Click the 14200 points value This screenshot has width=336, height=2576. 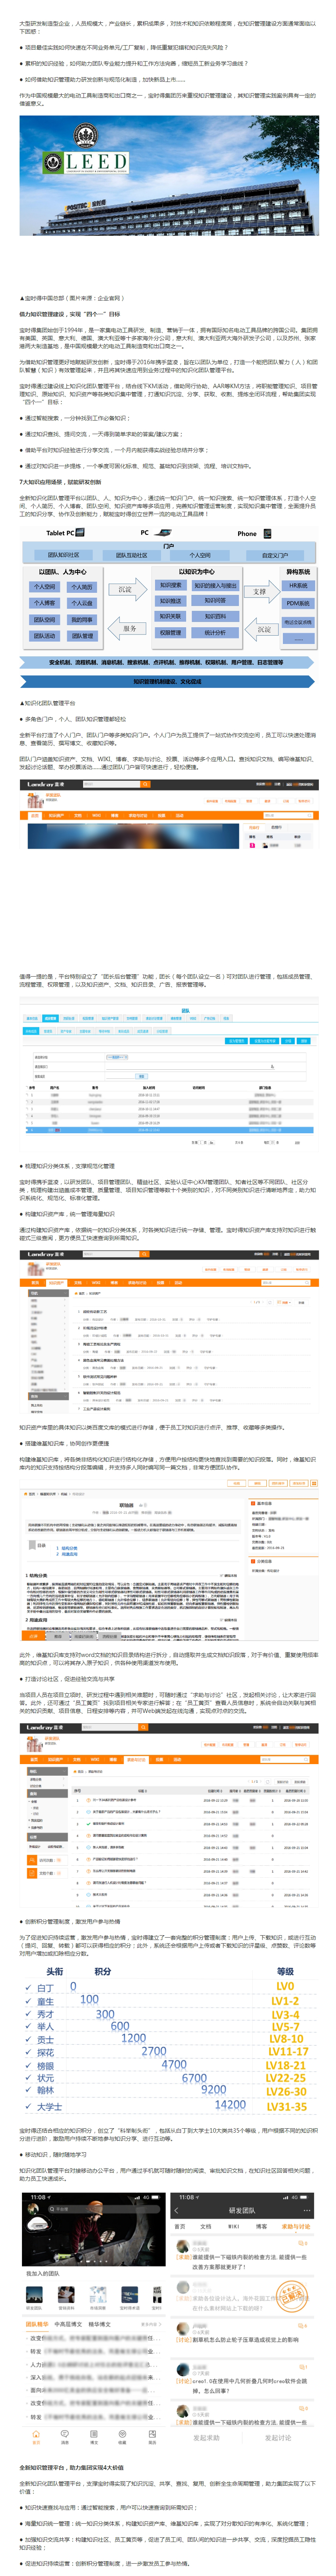pyautogui.click(x=230, y=2105)
